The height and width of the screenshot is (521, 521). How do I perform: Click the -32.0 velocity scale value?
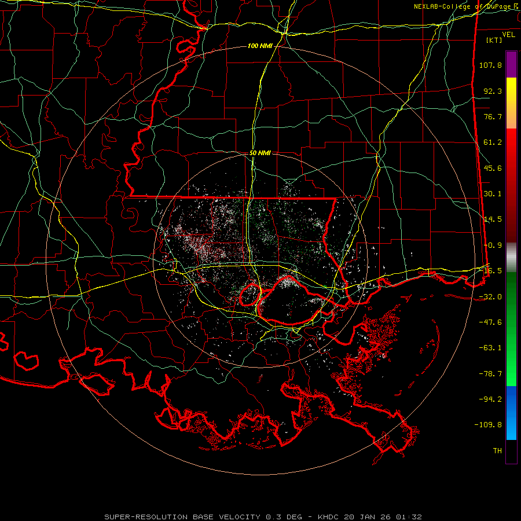490,297
